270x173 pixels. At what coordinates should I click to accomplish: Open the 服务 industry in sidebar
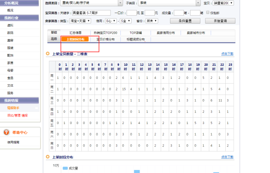(10, 93)
